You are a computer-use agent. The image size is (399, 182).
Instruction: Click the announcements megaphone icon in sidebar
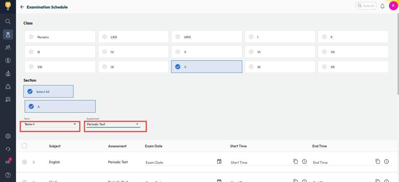pos(8,162)
